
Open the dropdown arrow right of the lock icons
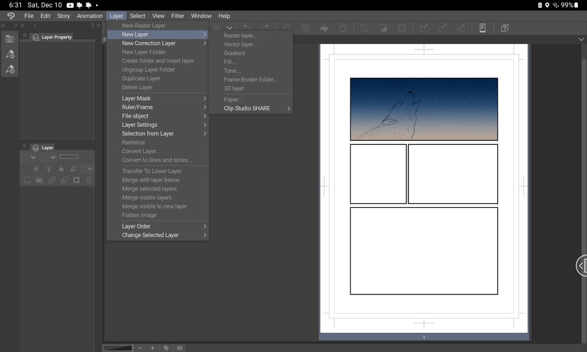coord(90,169)
